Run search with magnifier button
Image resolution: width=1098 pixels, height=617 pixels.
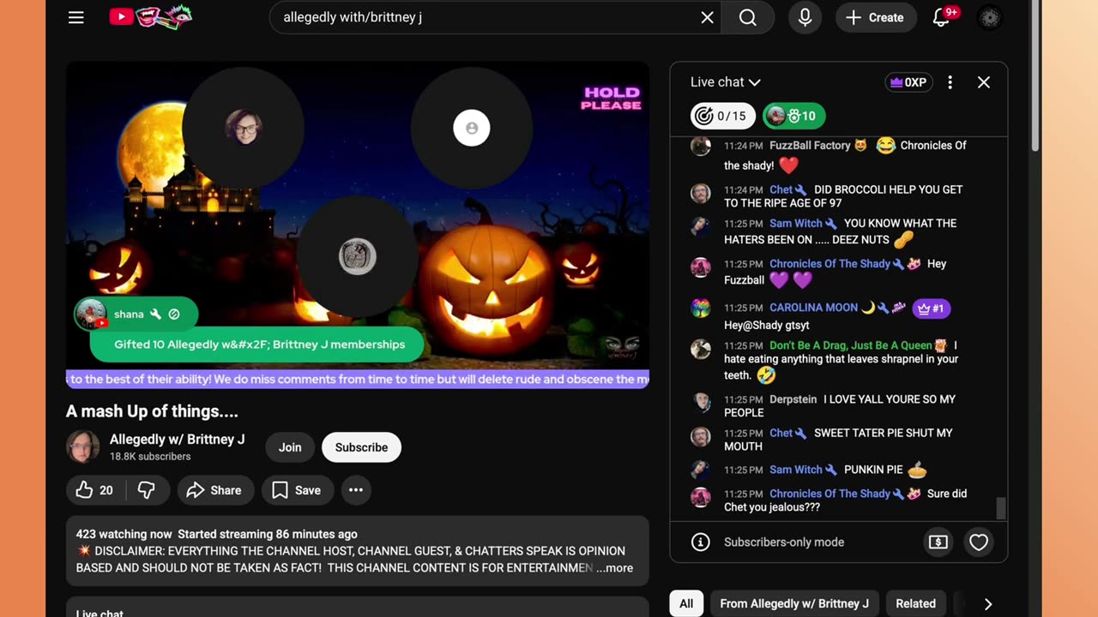[x=748, y=17]
